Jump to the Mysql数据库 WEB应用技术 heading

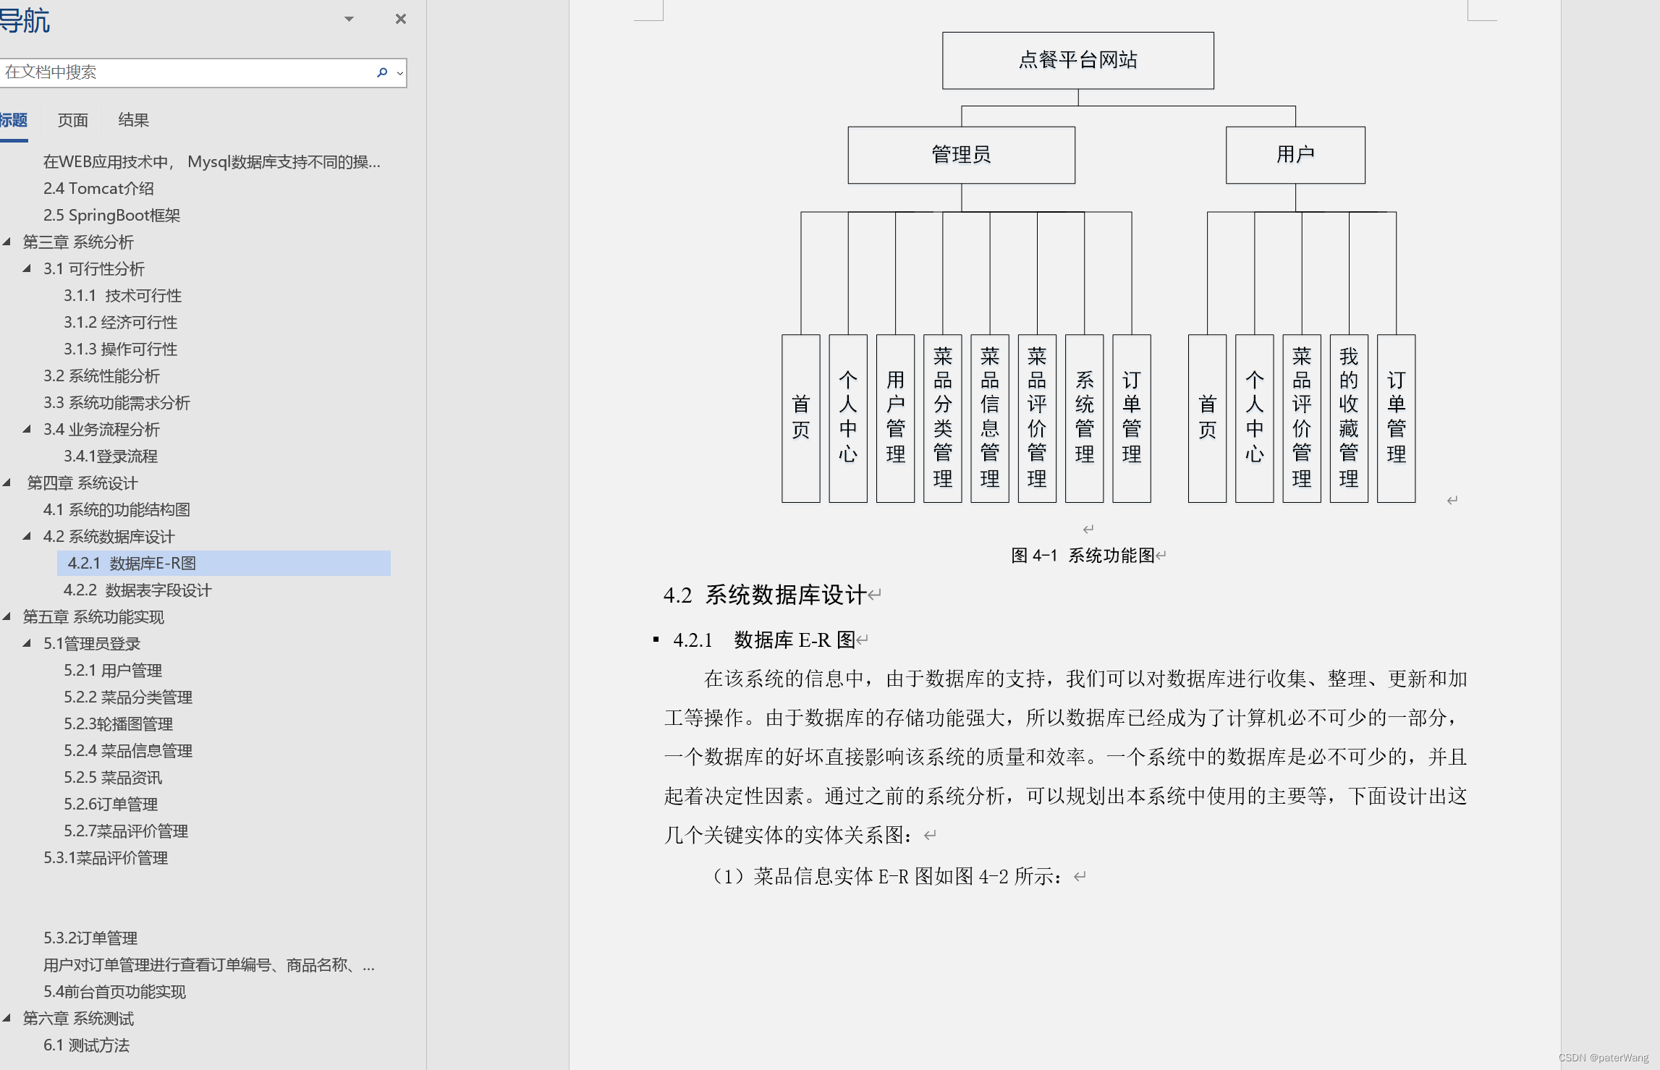(212, 161)
